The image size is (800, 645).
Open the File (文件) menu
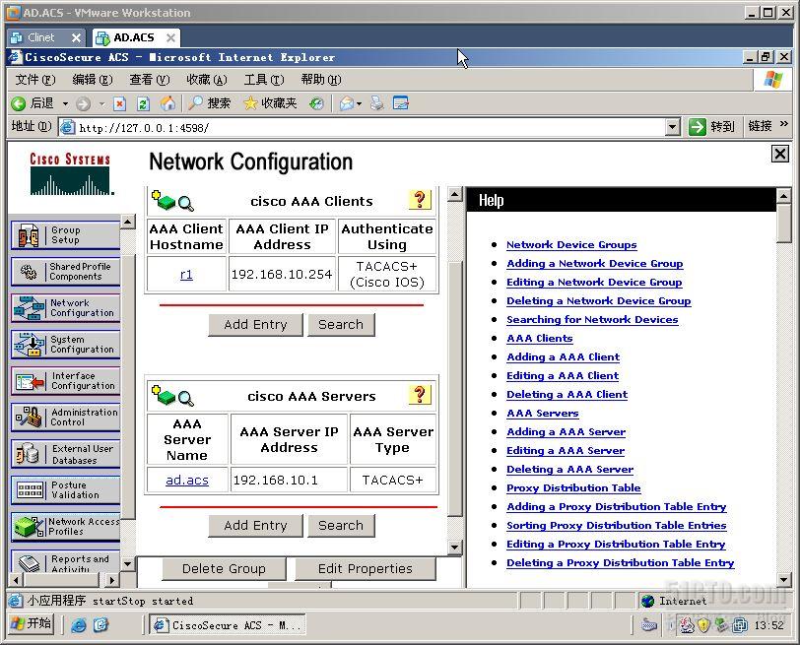click(x=34, y=80)
